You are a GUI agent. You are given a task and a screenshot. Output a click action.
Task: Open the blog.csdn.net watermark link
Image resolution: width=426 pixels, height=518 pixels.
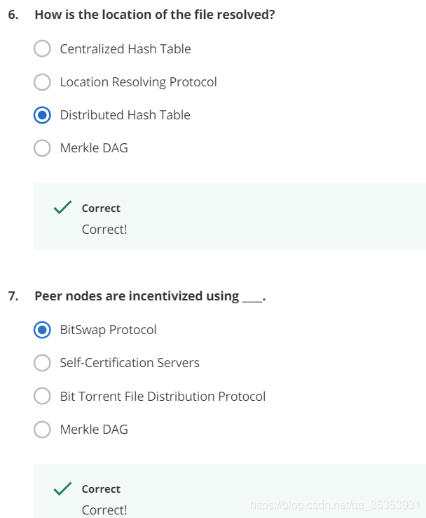(335, 505)
